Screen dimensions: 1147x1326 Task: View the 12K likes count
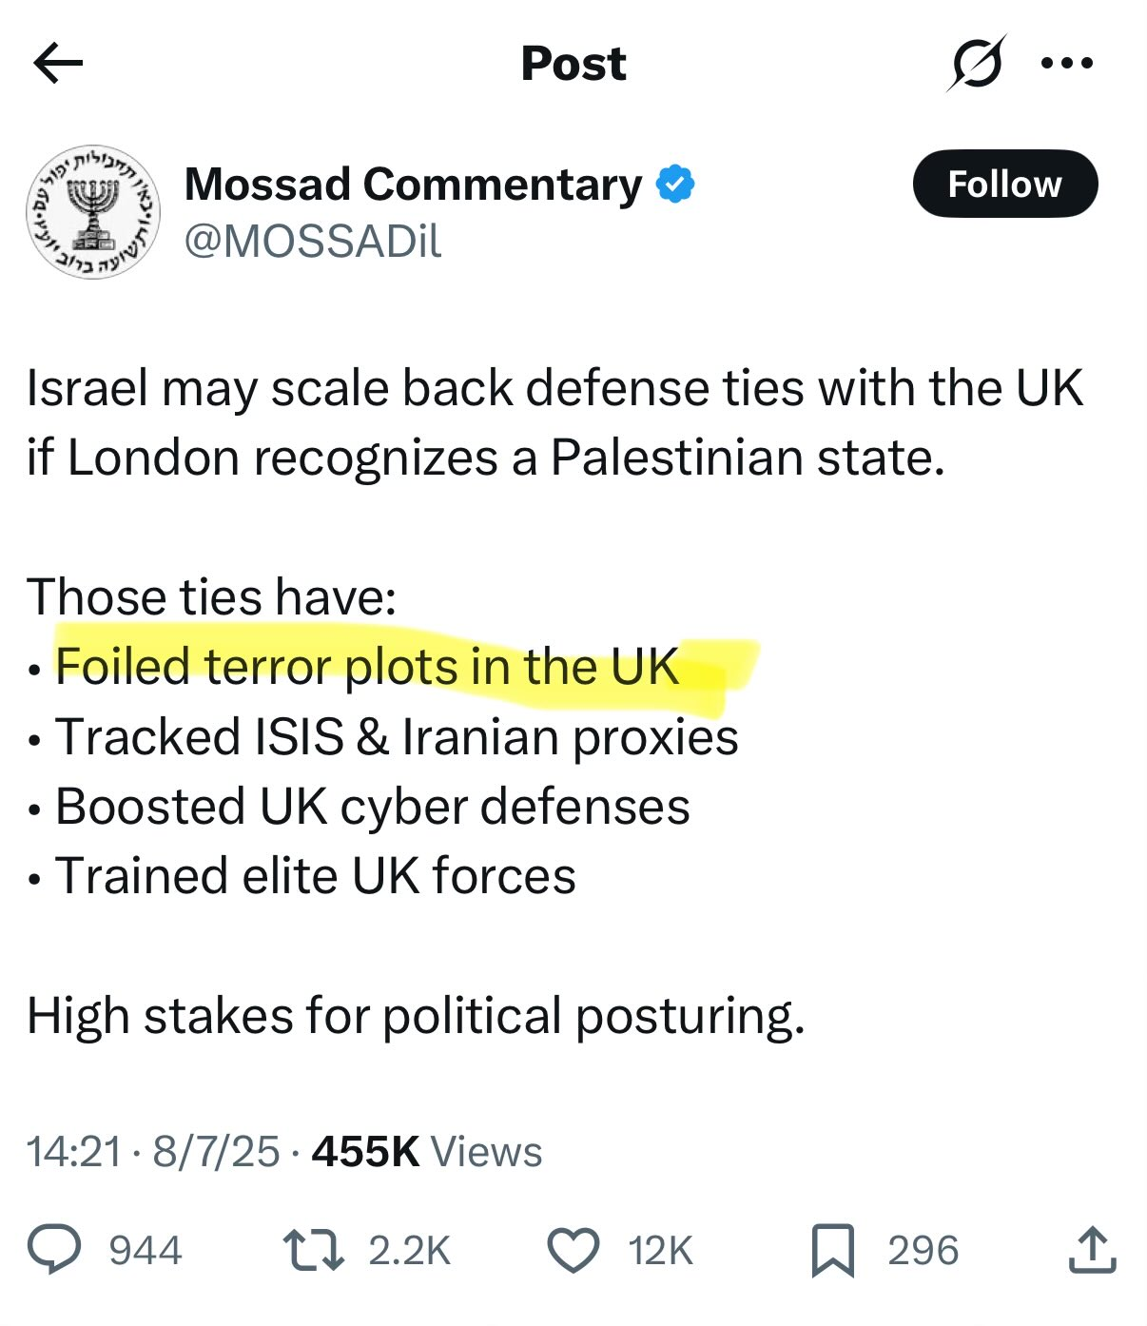tap(660, 1250)
